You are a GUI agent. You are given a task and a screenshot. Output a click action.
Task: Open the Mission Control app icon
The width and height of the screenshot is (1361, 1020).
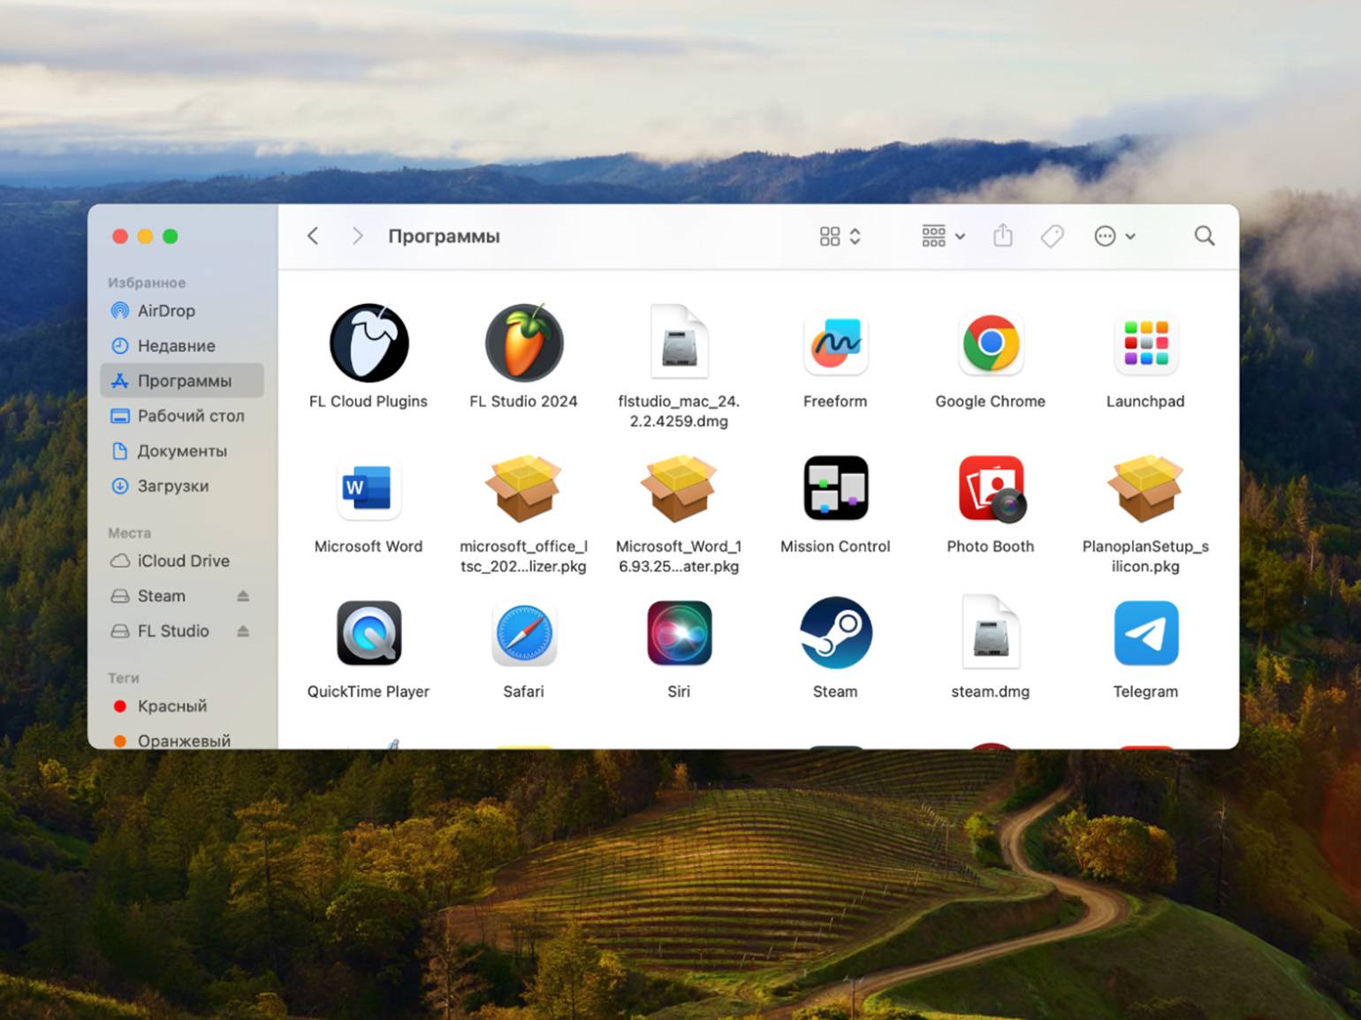pos(835,487)
